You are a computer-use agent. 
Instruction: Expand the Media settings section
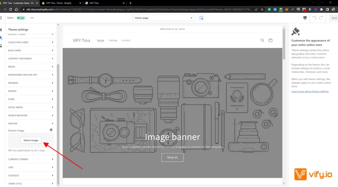[x=31, y=67]
